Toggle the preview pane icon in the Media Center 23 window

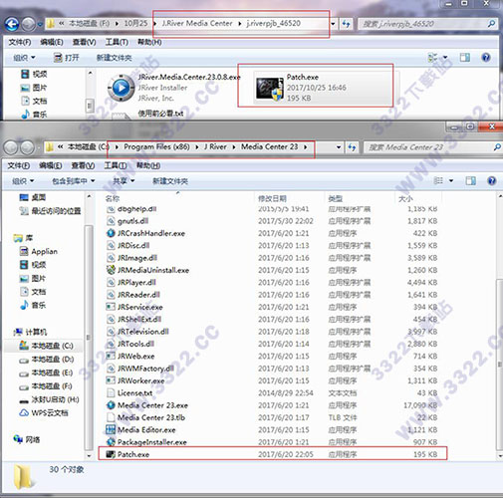pos(470,180)
